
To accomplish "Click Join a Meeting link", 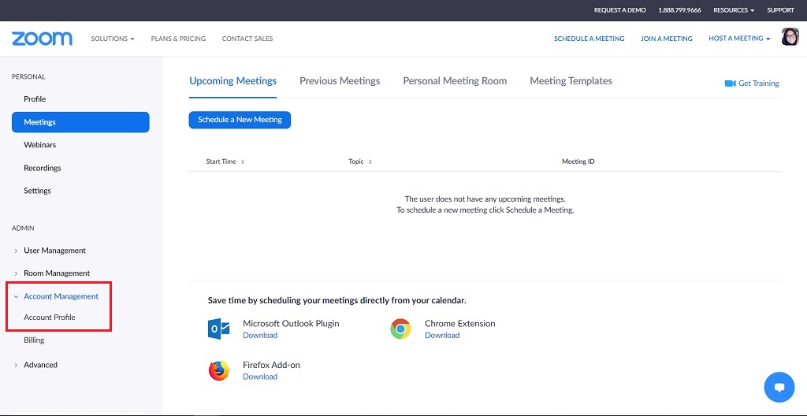I will [x=667, y=39].
